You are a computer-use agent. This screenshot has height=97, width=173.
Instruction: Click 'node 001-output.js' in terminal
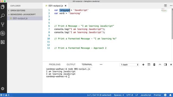79,69
